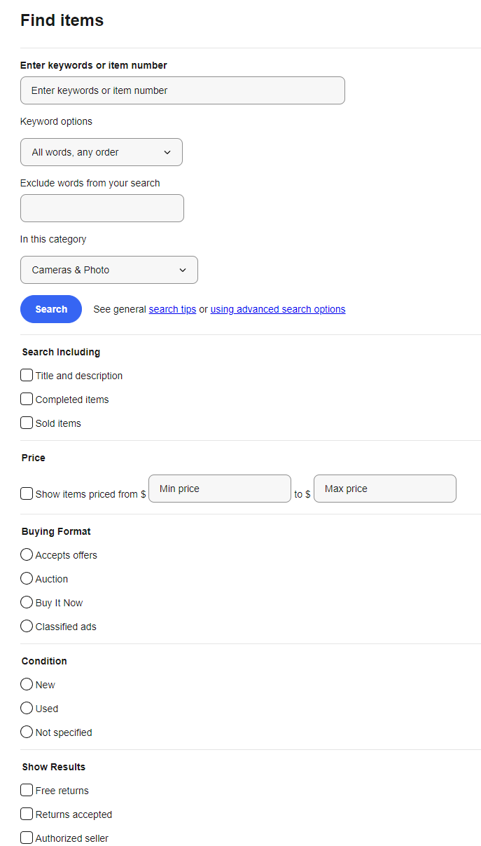Select "New" condition
Viewport: 481px width, 846px height.
pos(26,684)
